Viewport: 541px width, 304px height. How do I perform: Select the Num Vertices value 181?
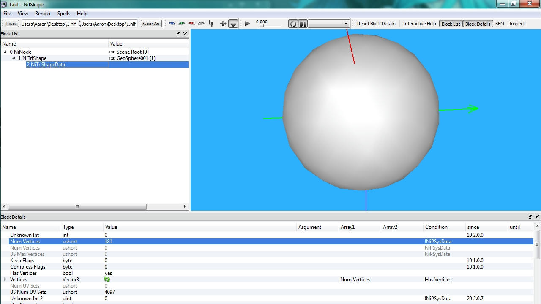[x=108, y=242]
